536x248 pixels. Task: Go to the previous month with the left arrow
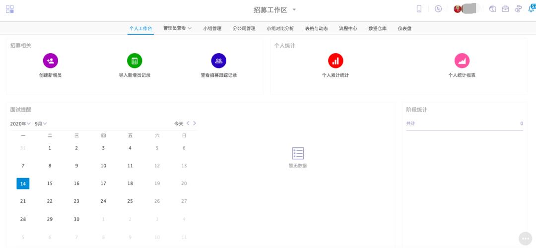coord(188,124)
